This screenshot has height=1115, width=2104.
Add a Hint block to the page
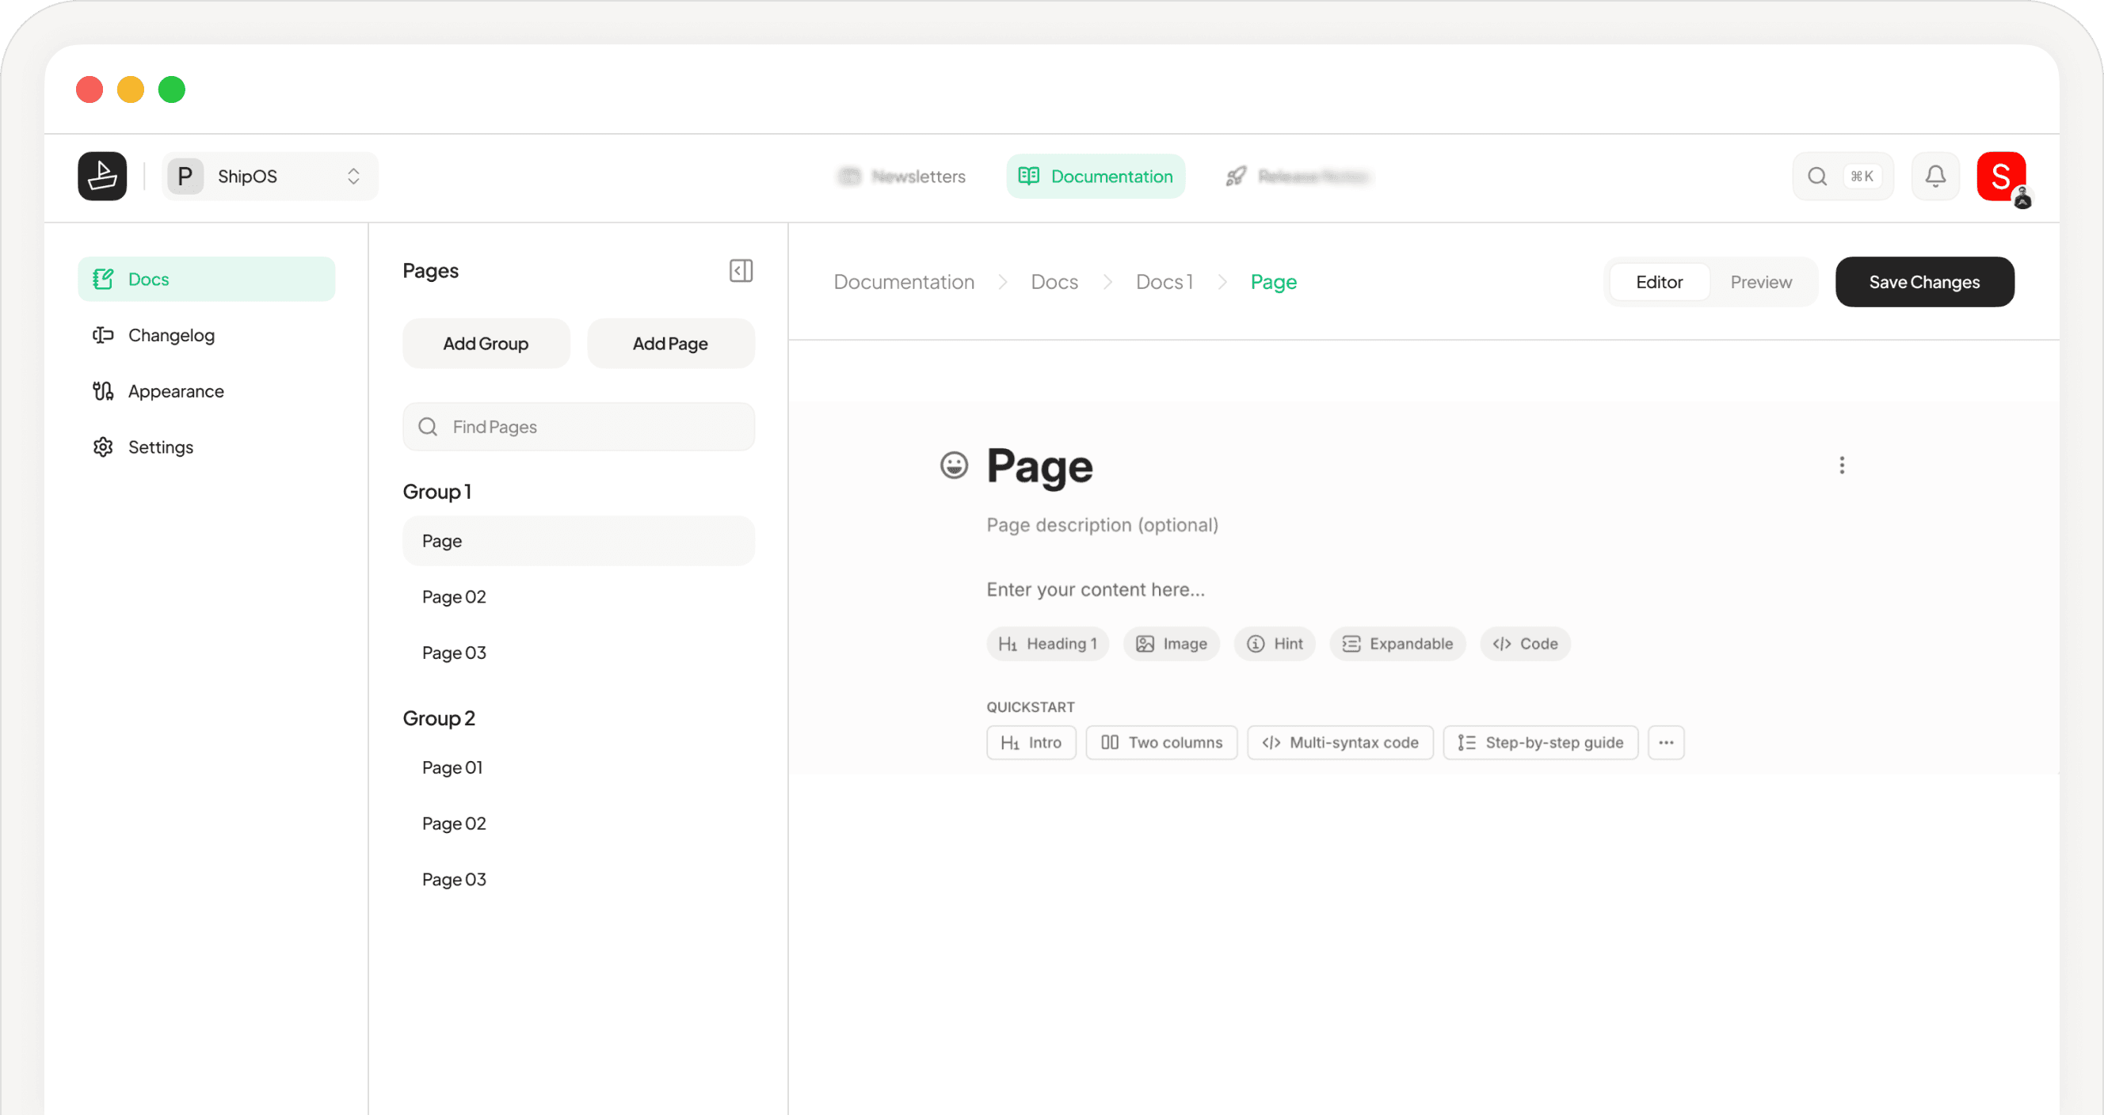1274,643
